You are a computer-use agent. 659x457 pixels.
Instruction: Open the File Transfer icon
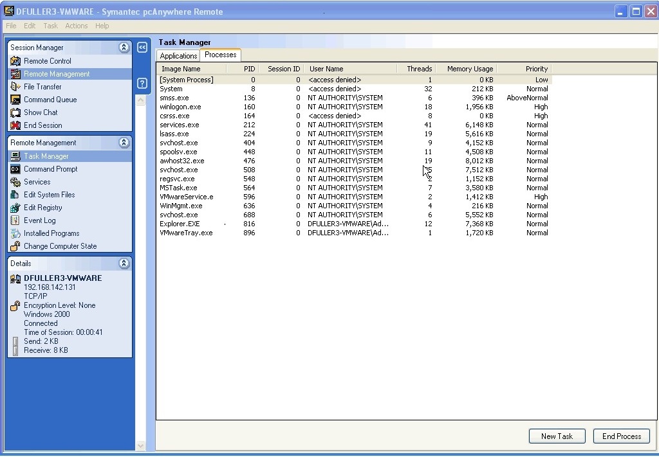(x=15, y=86)
